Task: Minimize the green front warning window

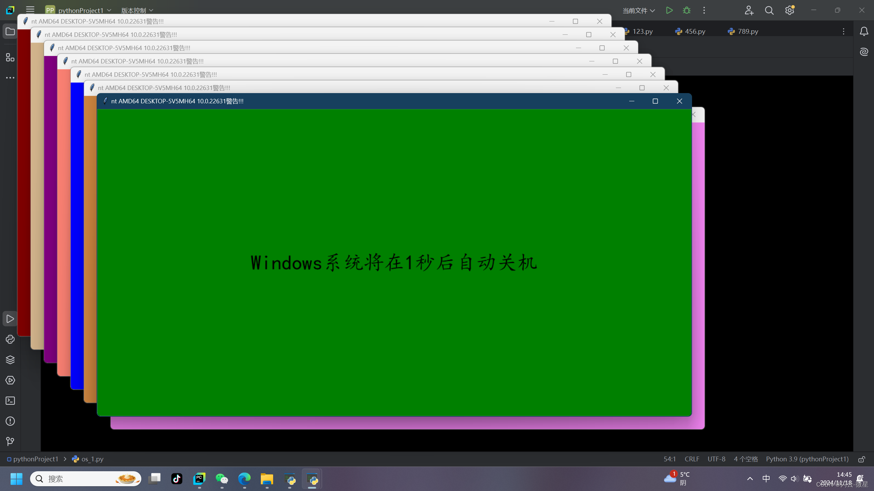Action: point(632,101)
